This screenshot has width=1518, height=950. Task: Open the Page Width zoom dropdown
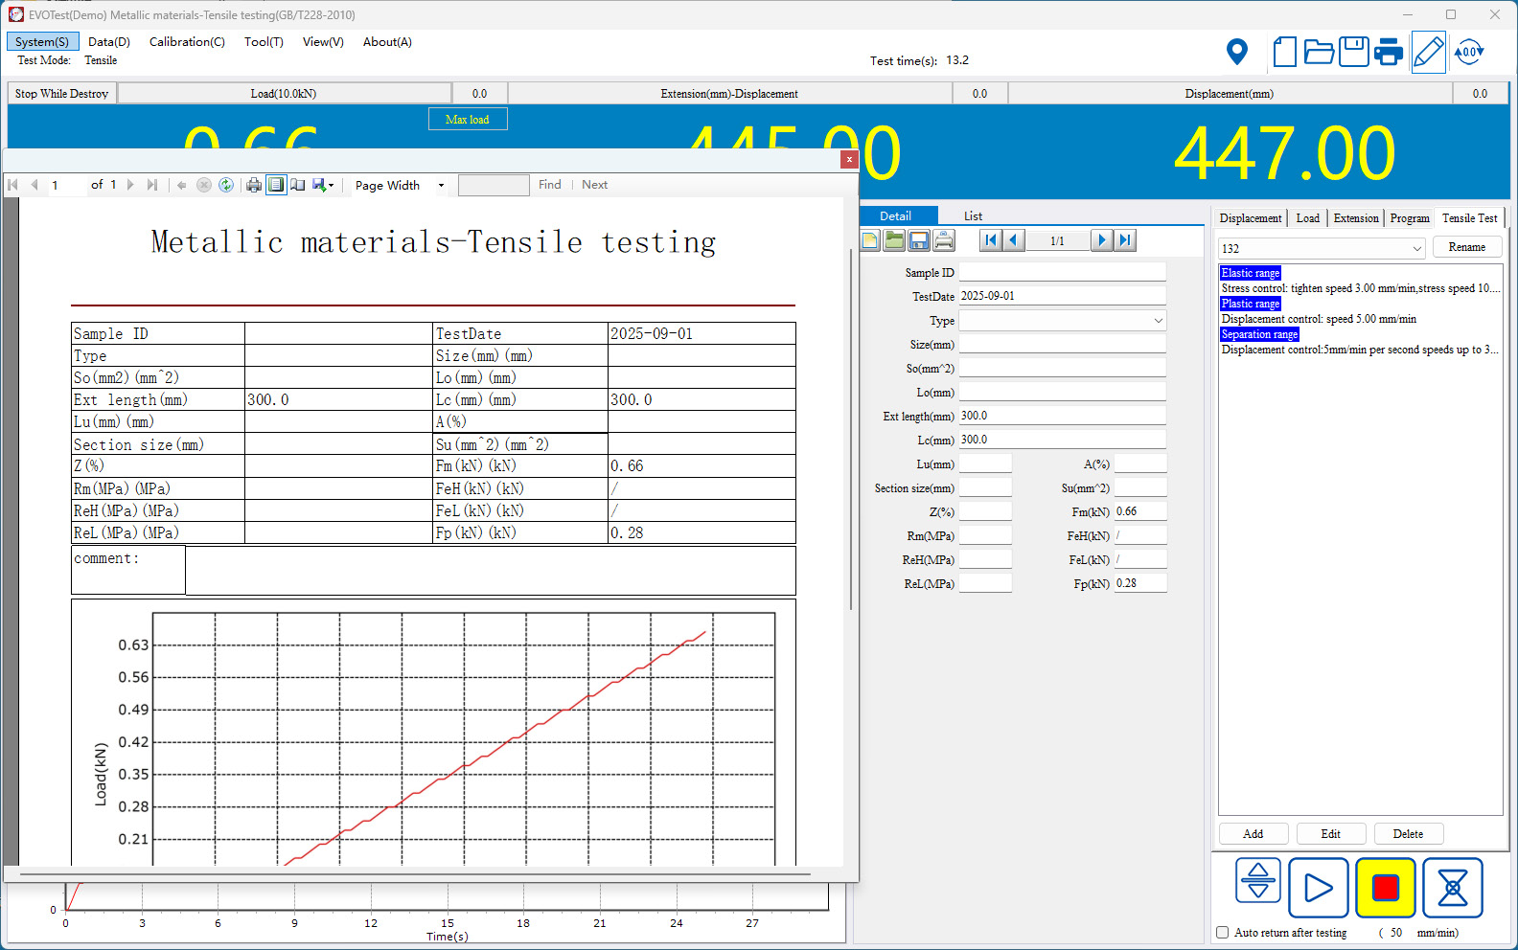(x=441, y=185)
